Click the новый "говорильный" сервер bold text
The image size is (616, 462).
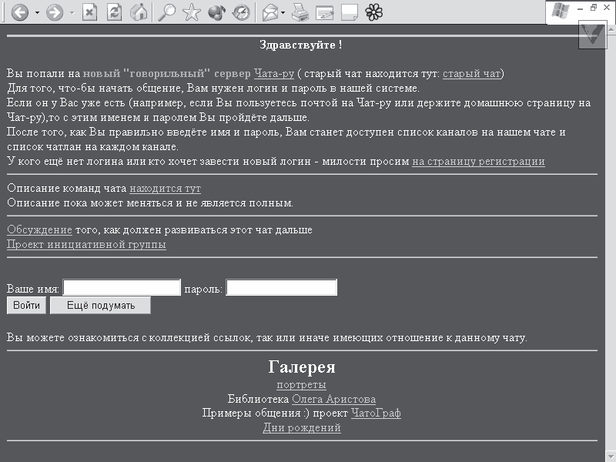(x=166, y=73)
